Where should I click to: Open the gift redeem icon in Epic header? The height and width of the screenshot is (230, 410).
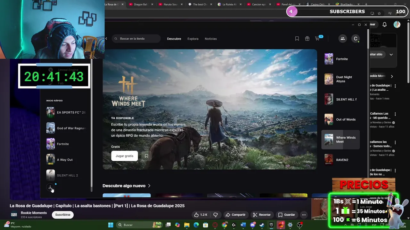[x=307, y=39]
